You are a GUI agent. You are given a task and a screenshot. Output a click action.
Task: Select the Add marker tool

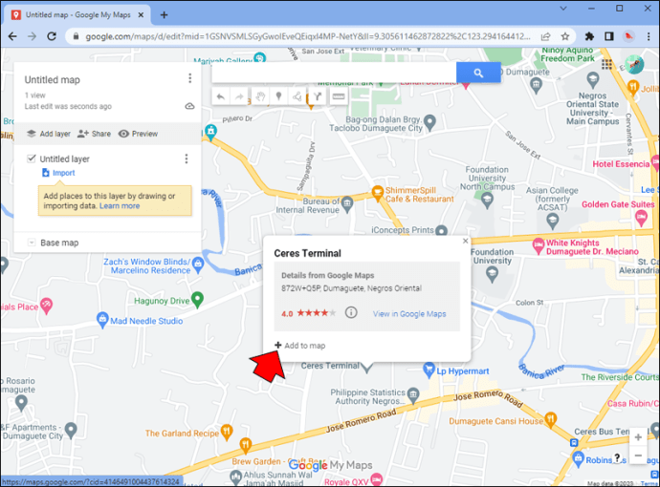tap(278, 97)
